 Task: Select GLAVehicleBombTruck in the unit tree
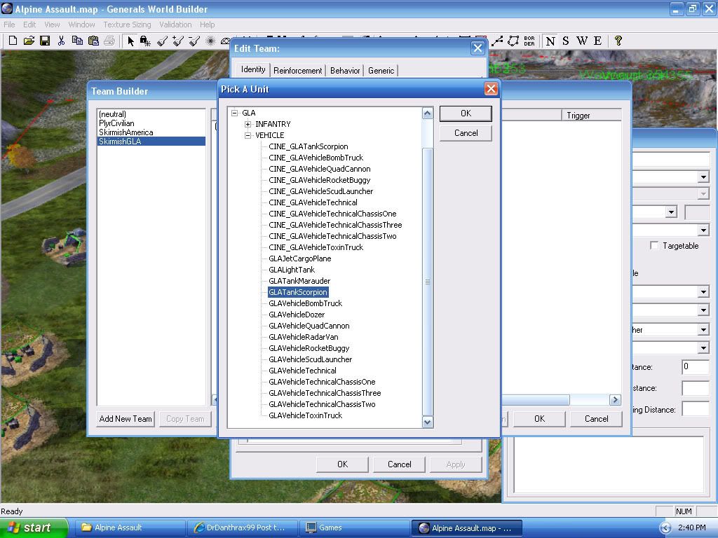tap(306, 303)
